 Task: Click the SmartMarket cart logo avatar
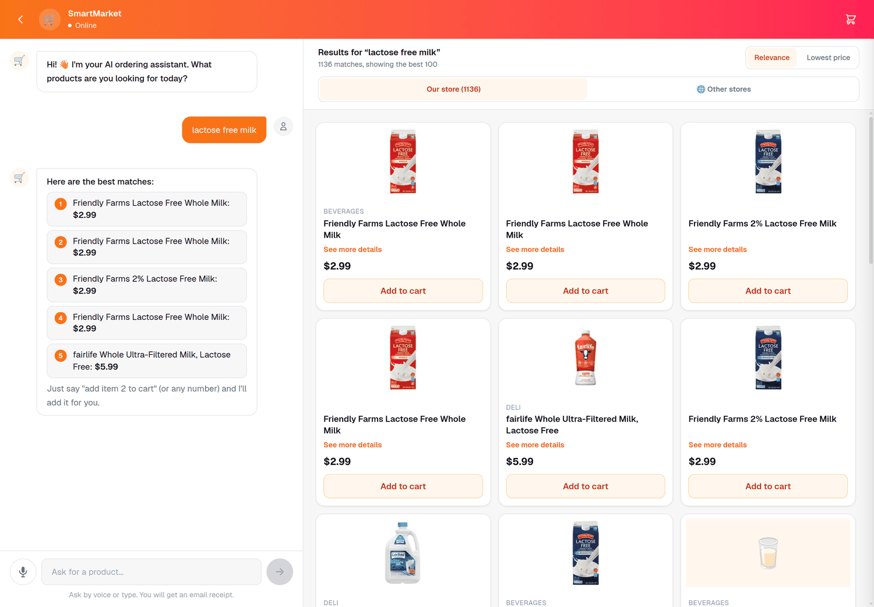(x=50, y=19)
